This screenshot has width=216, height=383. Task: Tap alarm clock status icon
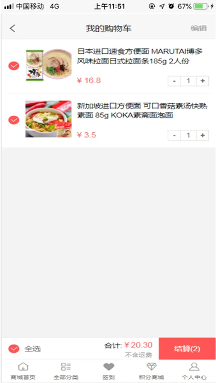[171, 6]
